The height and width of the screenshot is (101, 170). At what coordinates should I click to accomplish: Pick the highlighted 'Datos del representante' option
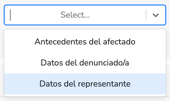[x=85, y=84]
